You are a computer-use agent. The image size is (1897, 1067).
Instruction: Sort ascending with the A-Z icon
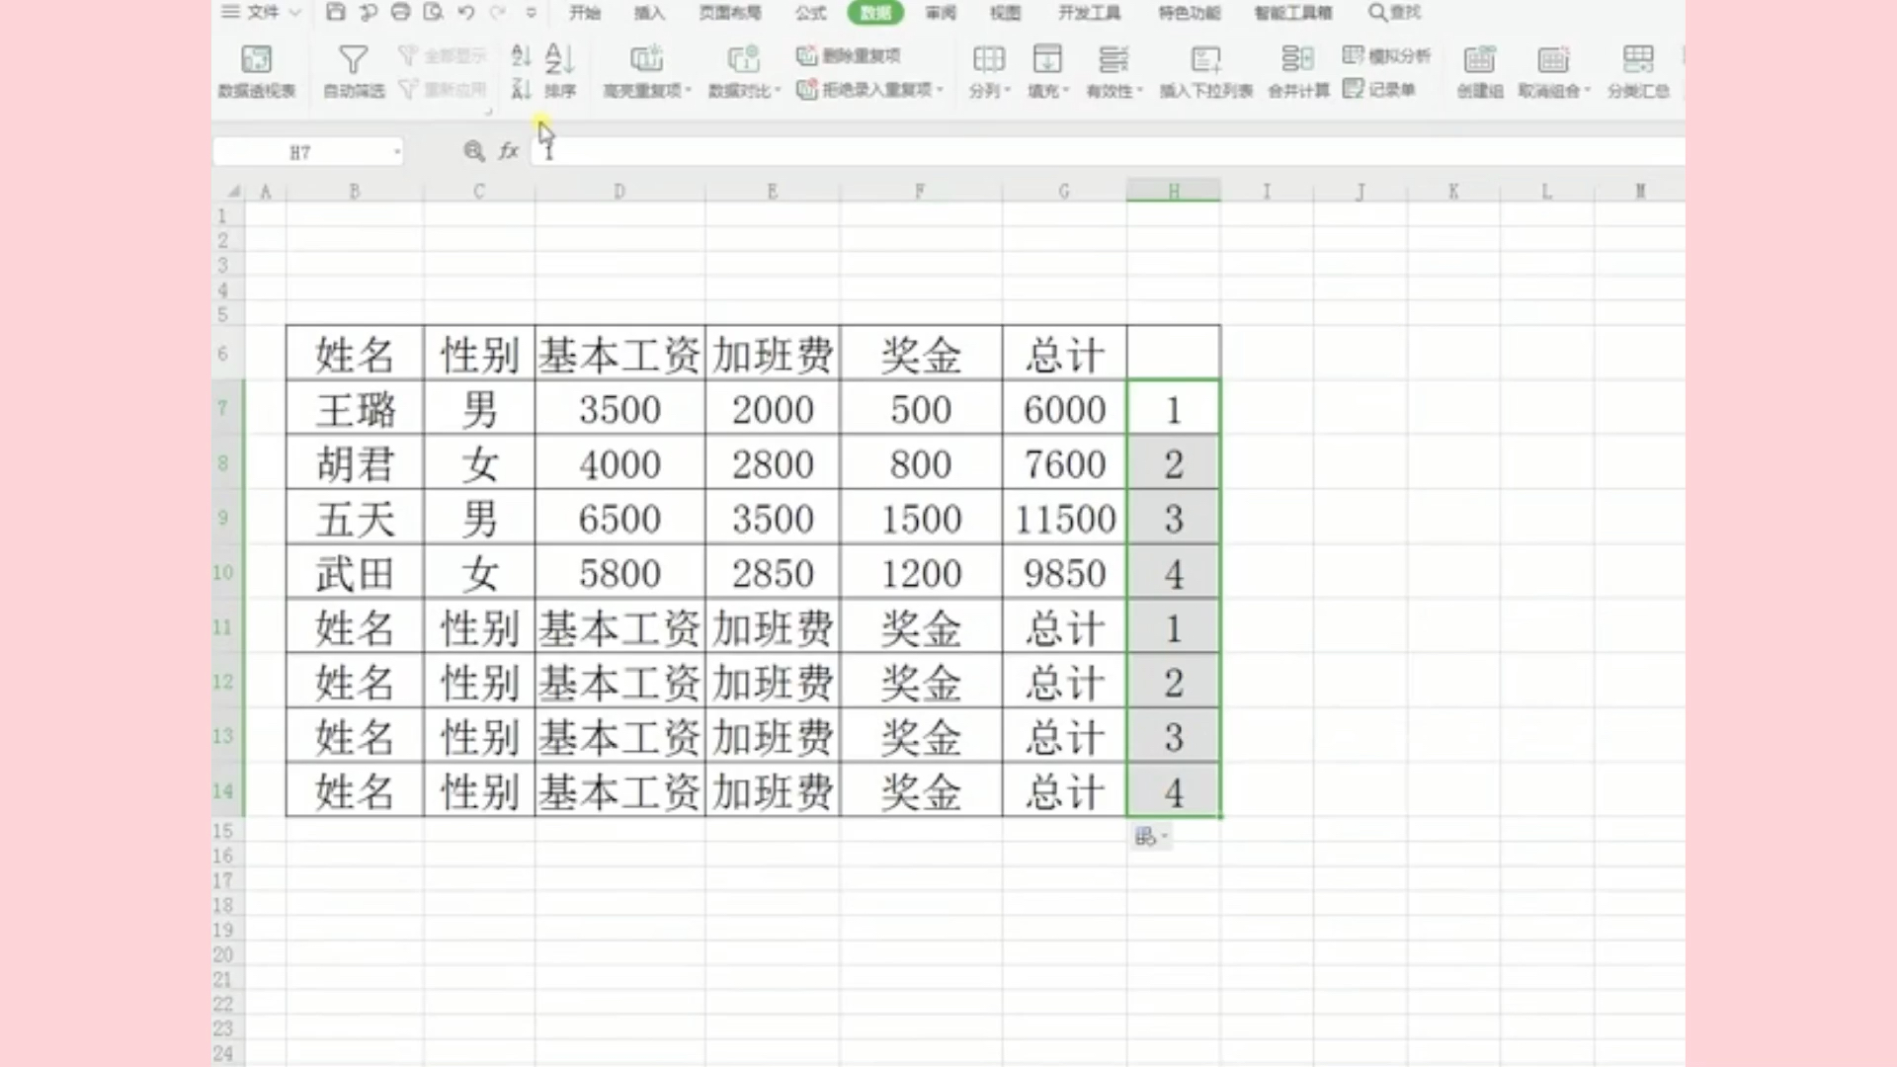(521, 55)
